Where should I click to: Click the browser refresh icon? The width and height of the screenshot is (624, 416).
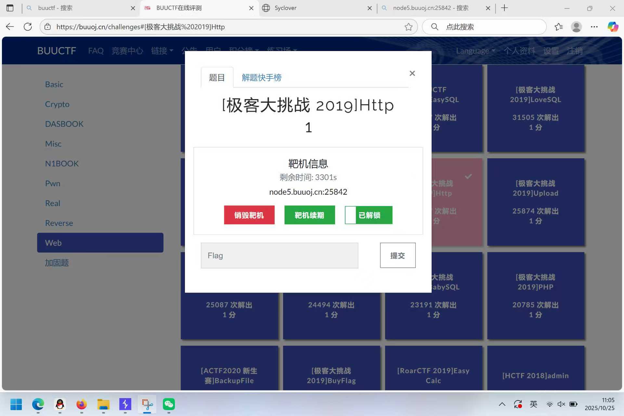(x=28, y=27)
